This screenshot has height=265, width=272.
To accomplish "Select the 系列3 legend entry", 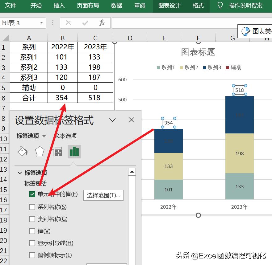I will (x=212, y=67).
